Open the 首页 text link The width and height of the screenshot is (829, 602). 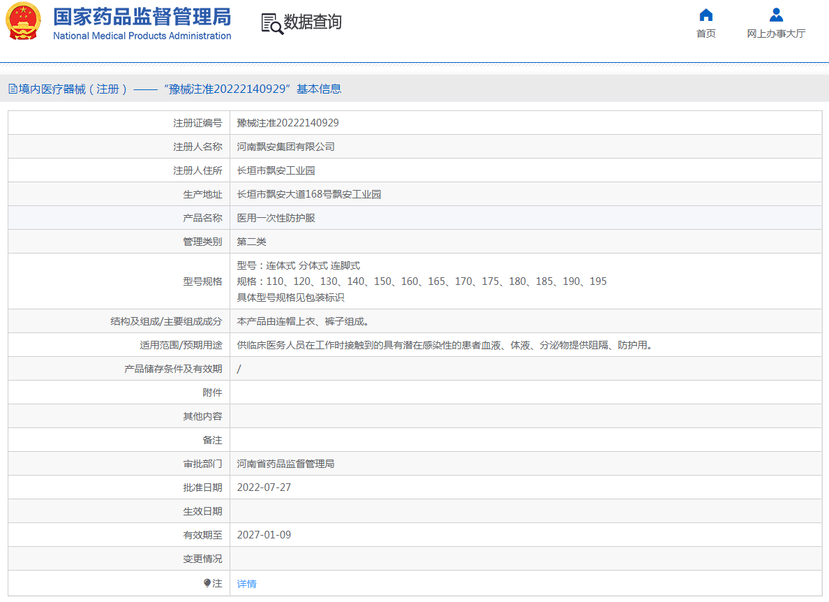[705, 34]
